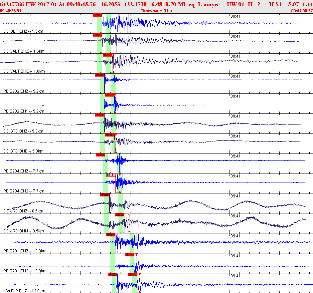Select the iPc1 pick on VALT BHZ trace
Viewport: 313px width, 293px height.
tap(97, 35)
